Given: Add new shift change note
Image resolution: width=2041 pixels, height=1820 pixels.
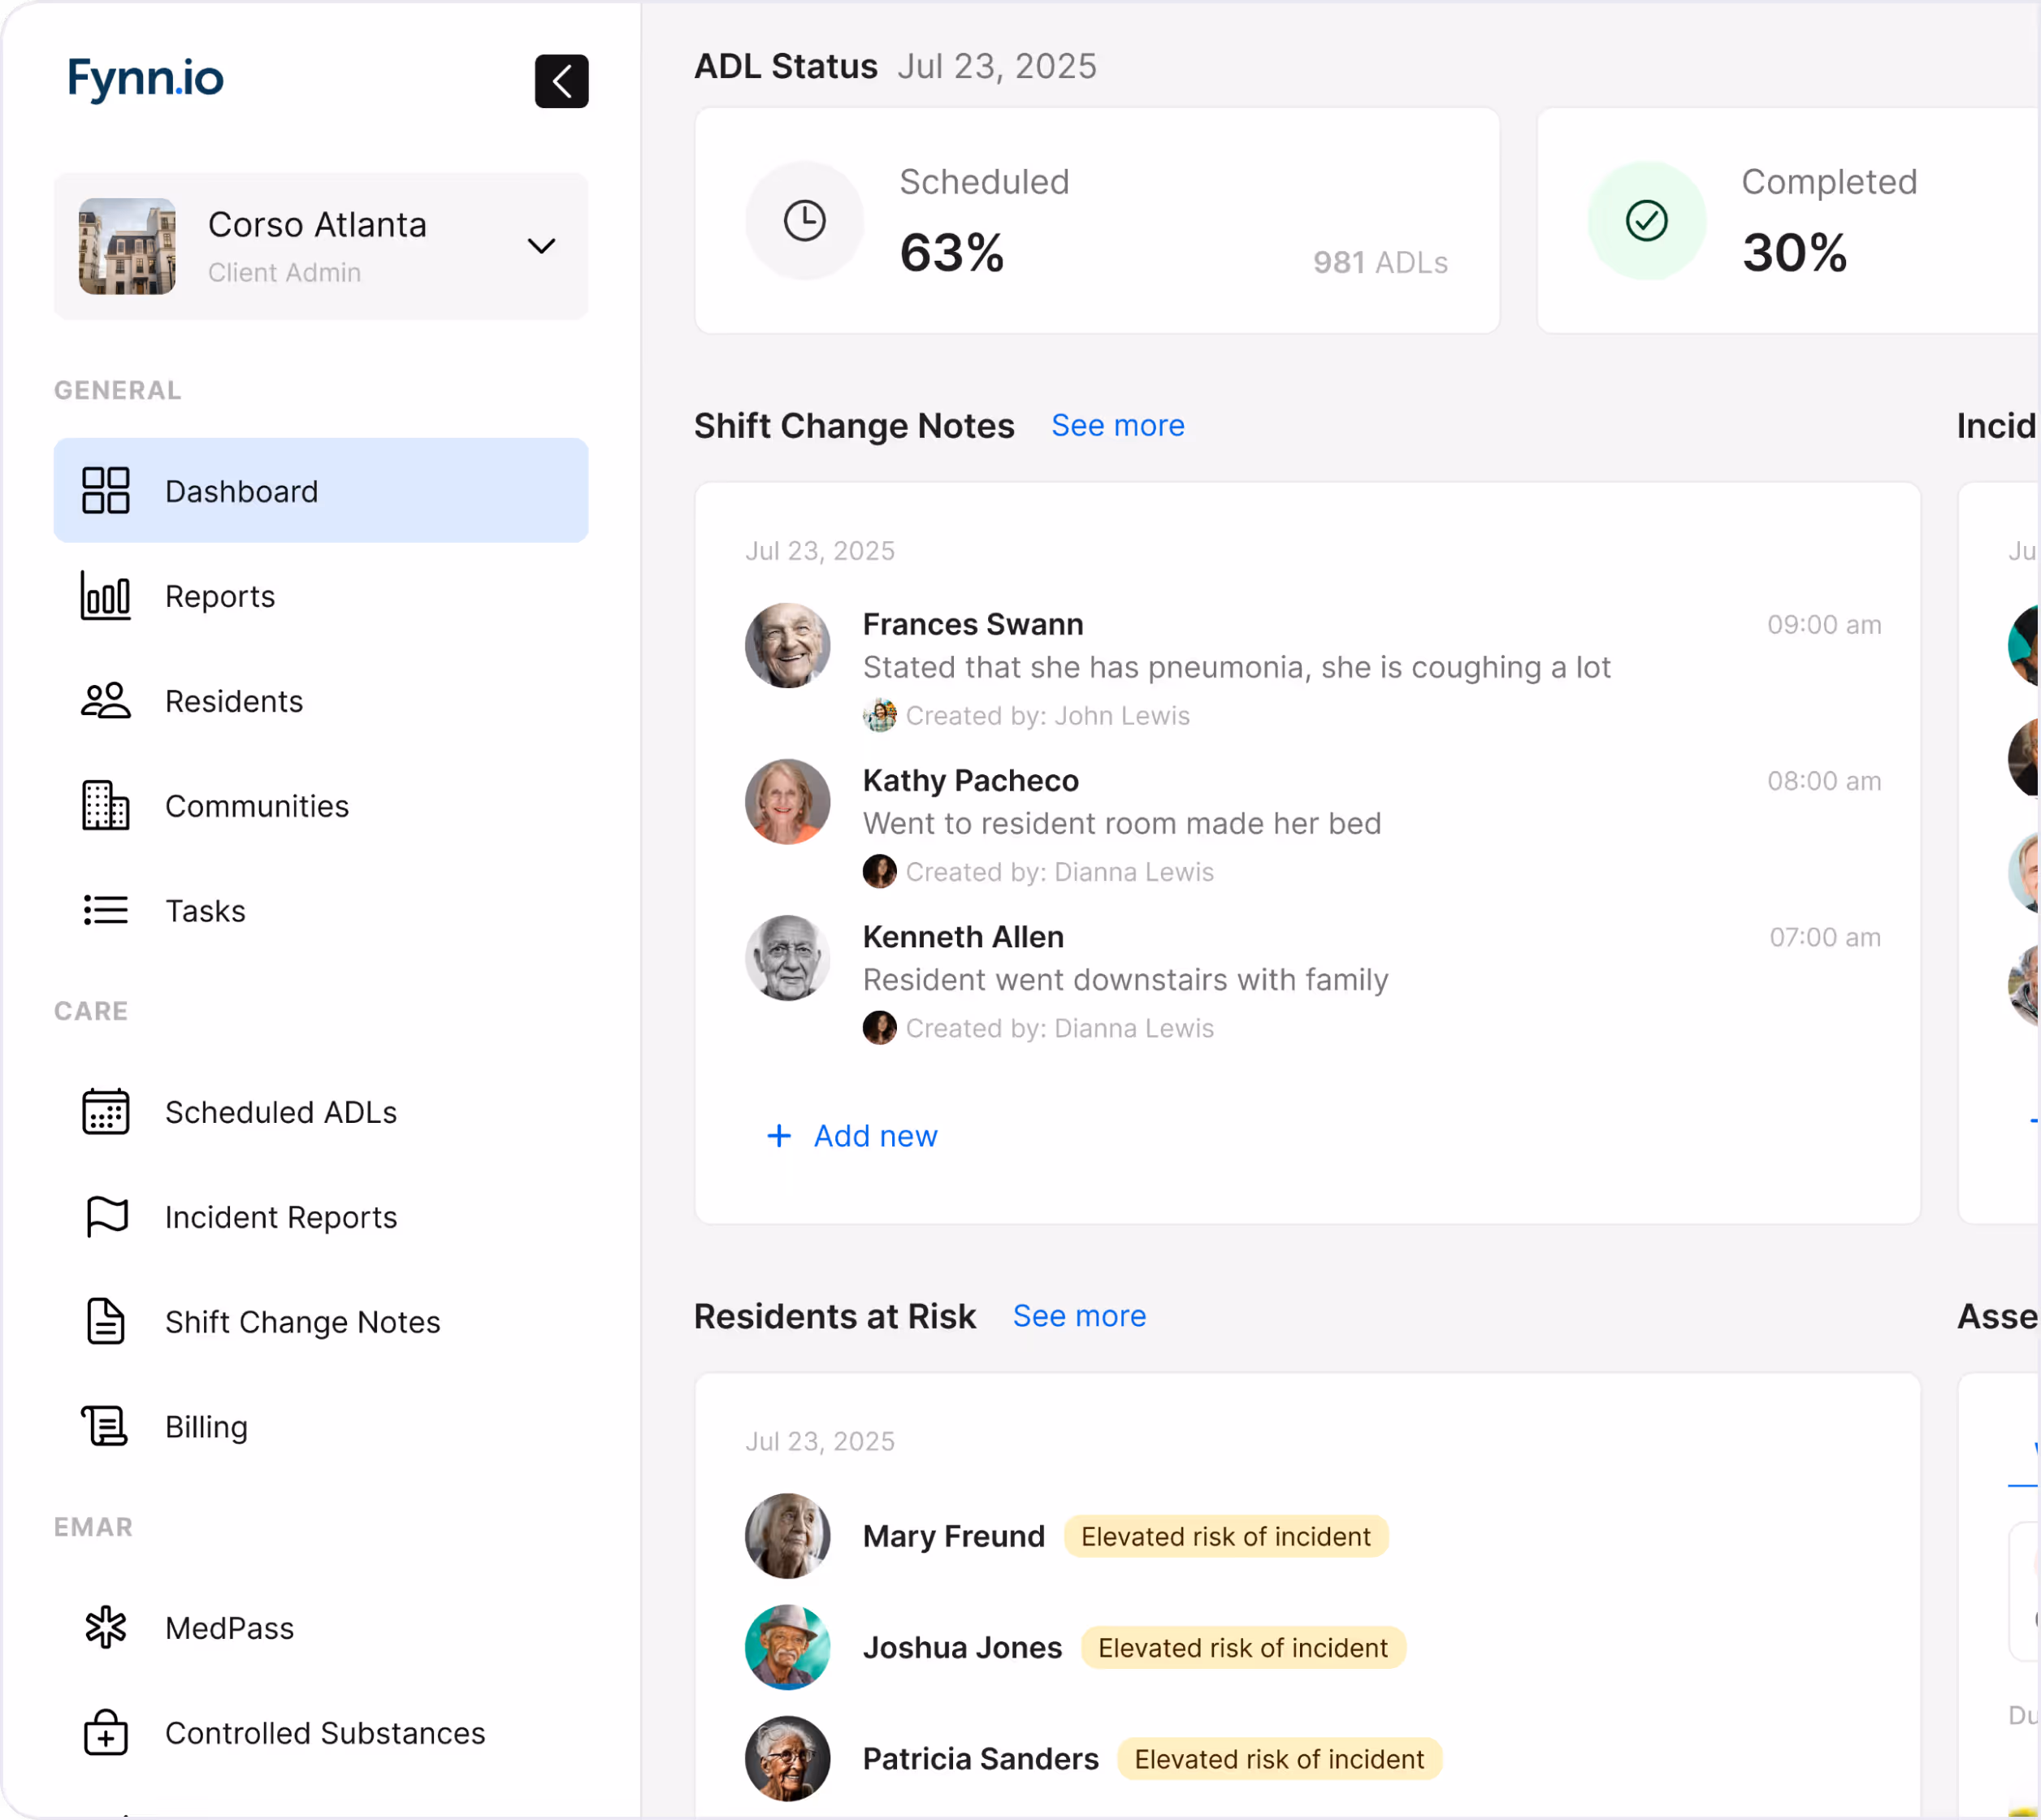Looking at the screenshot, I should 853,1136.
